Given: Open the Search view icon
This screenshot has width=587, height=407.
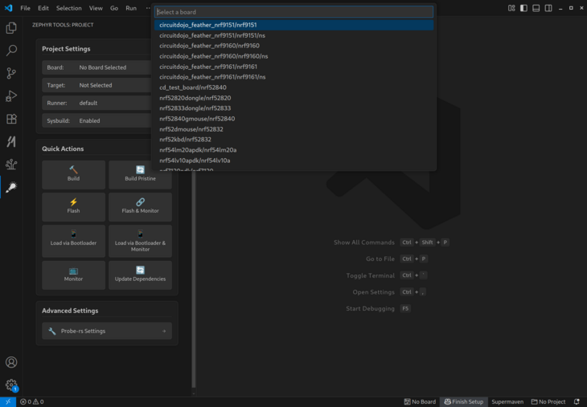Looking at the screenshot, I should [11, 51].
